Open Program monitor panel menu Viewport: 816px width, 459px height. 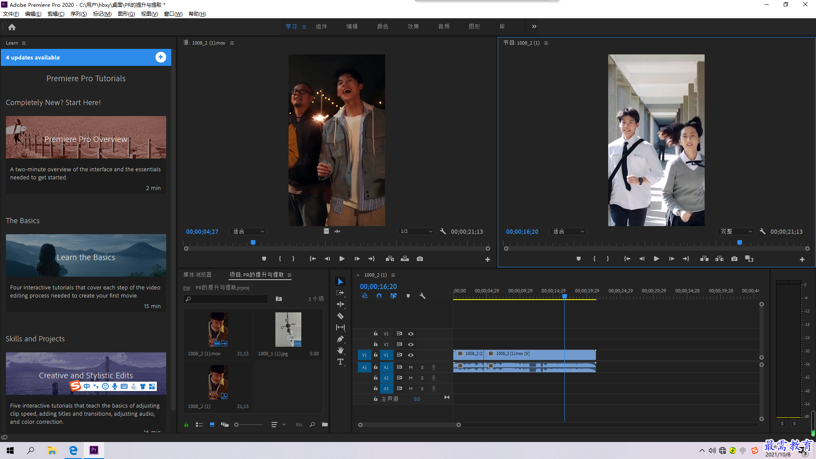[546, 43]
